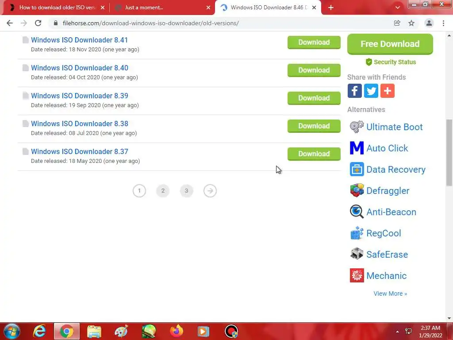Open Windows ISO Downloader 8.39 link
The image size is (453, 340).
(x=80, y=96)
